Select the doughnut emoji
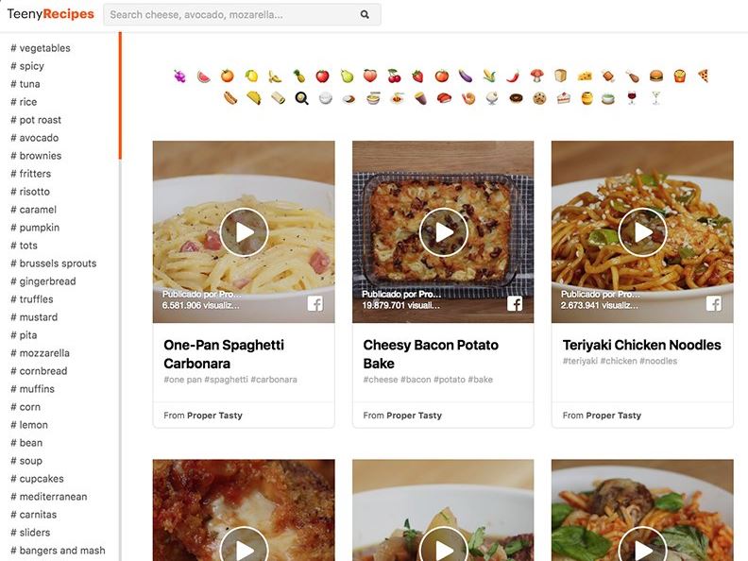The image size is (748, 561). coord(516,98)
